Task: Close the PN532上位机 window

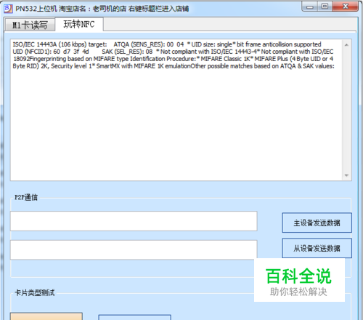Action: 346,7
